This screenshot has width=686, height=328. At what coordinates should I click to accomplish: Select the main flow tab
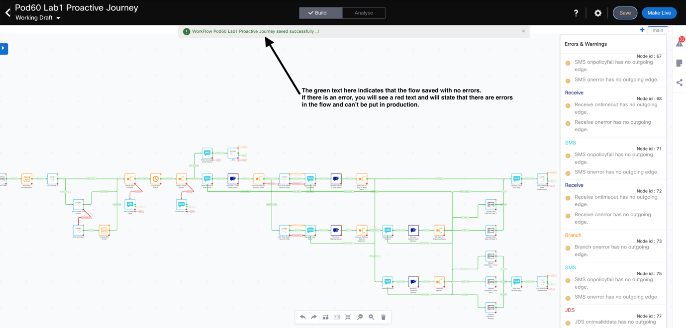click(658, 30)
